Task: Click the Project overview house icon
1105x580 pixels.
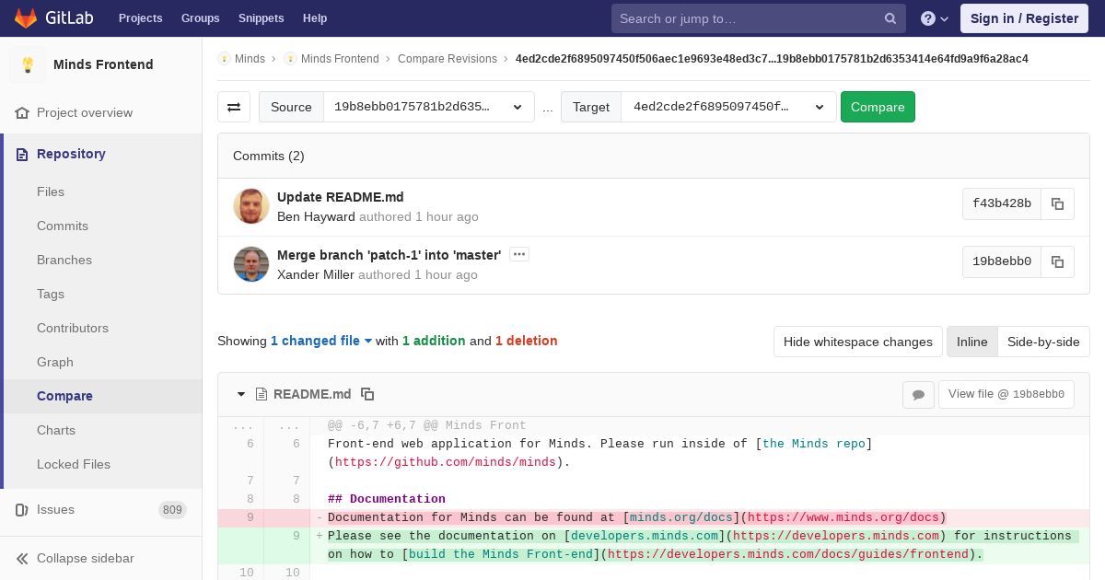Action: click(x=22, y=112)
